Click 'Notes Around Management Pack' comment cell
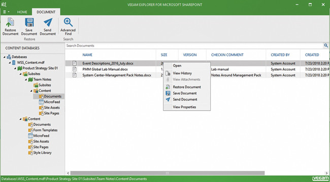The width and height of the screenshot is (330, 182). coord(236,75)
